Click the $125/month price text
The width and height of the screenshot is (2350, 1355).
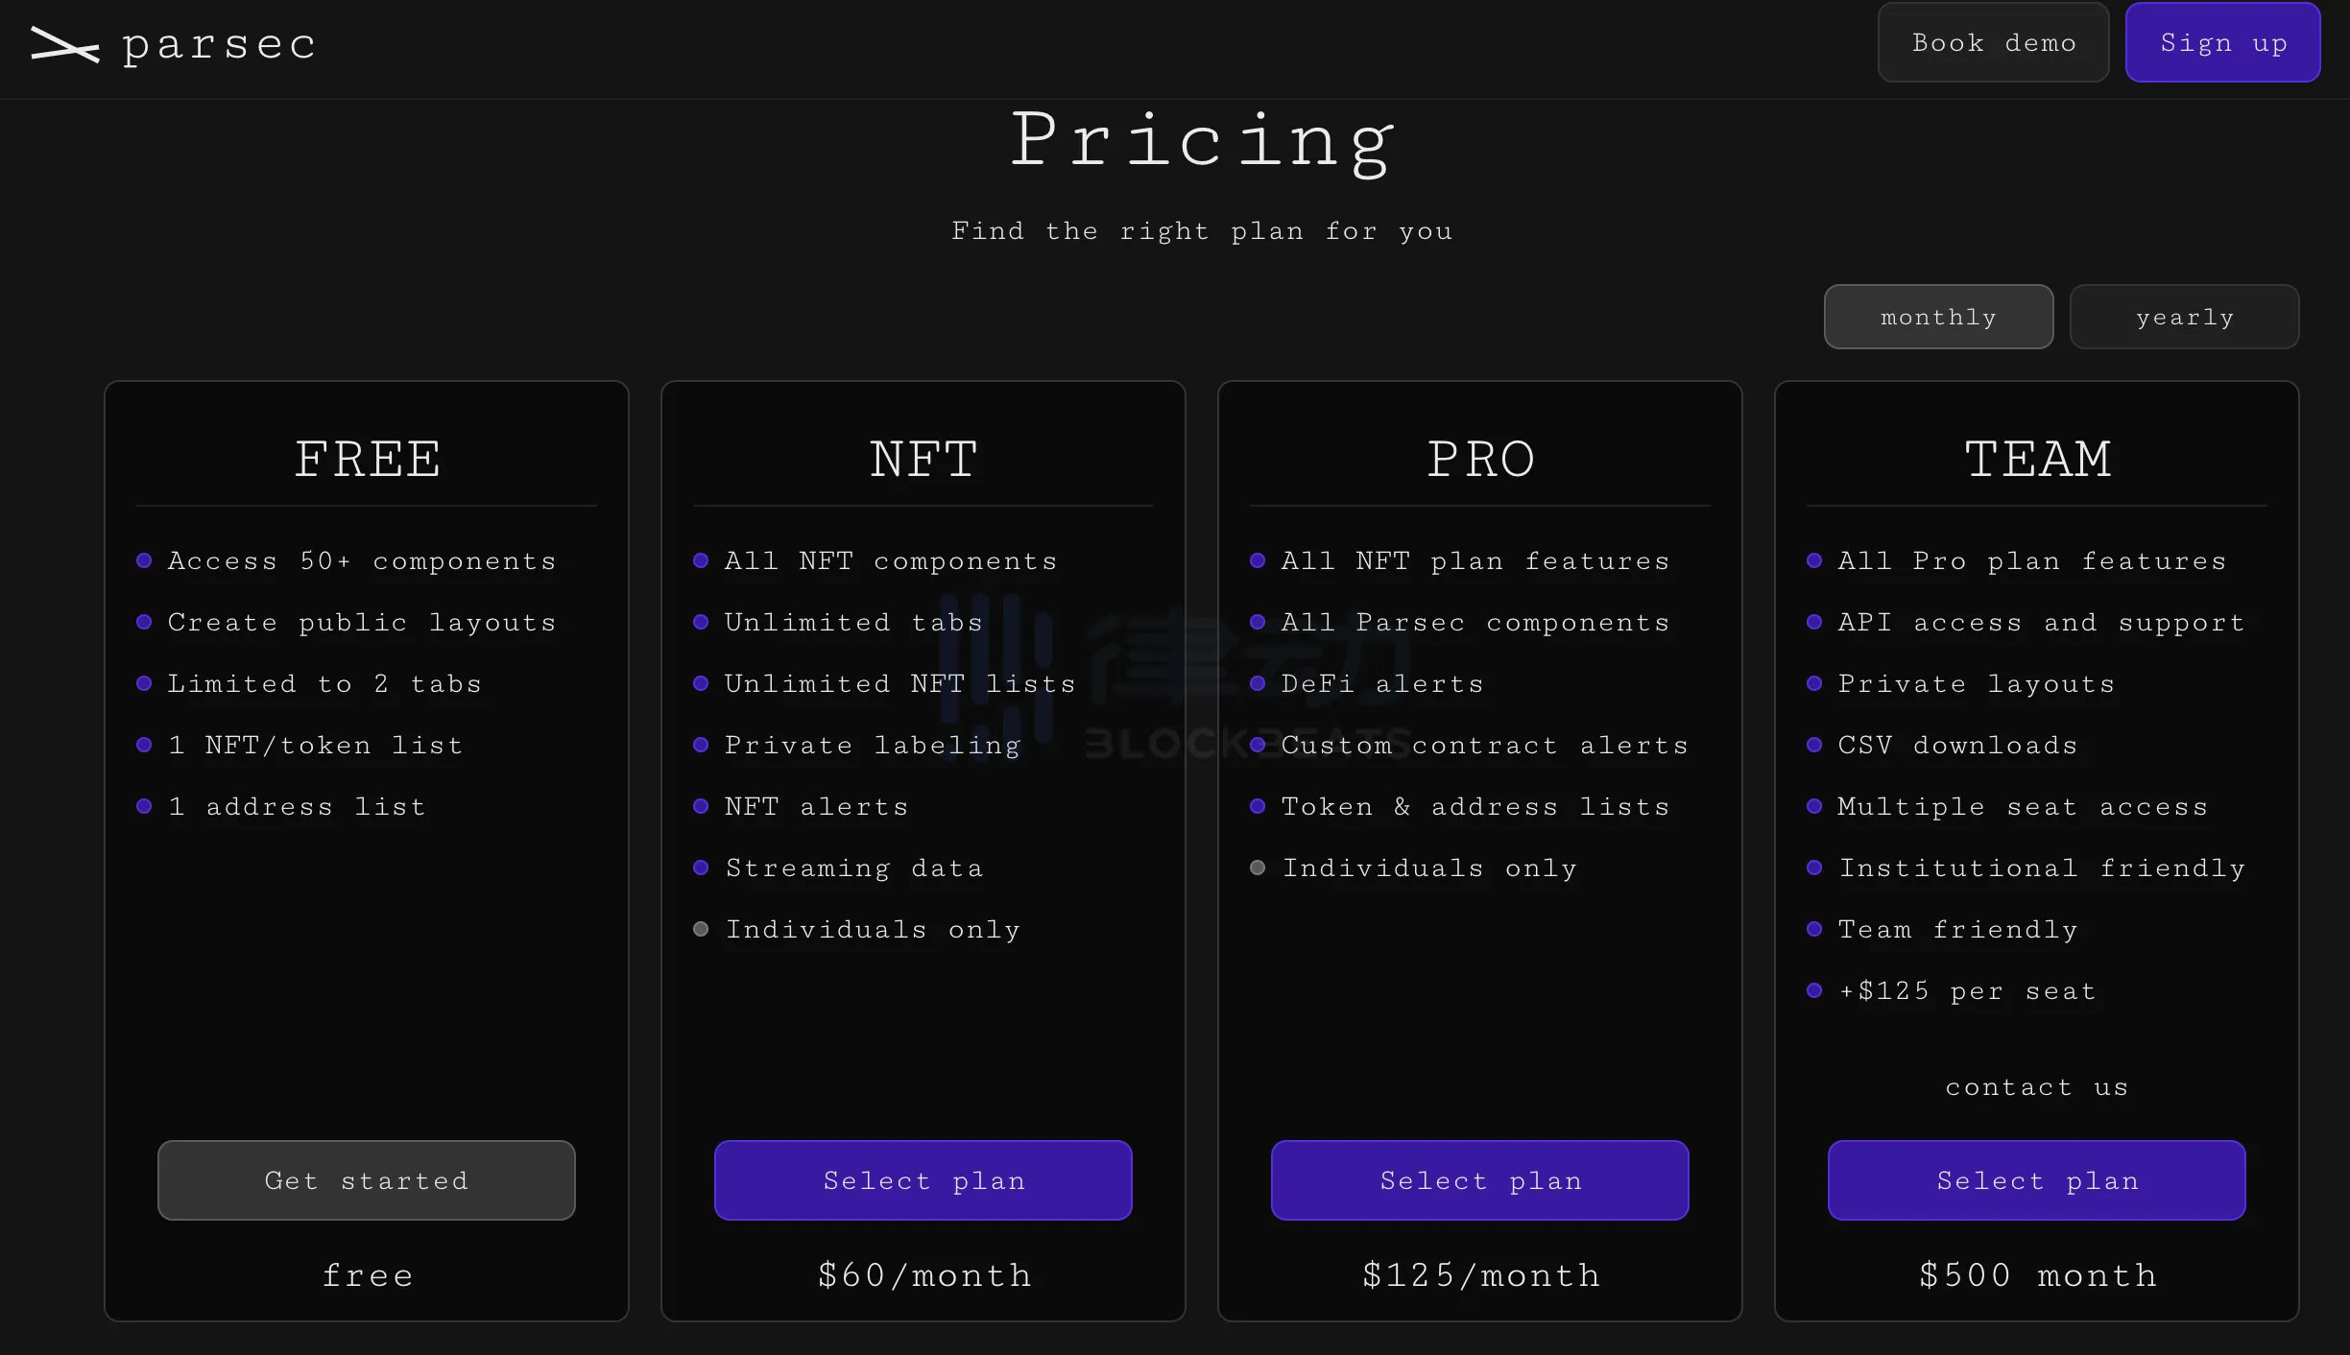click(1480, 1275)
